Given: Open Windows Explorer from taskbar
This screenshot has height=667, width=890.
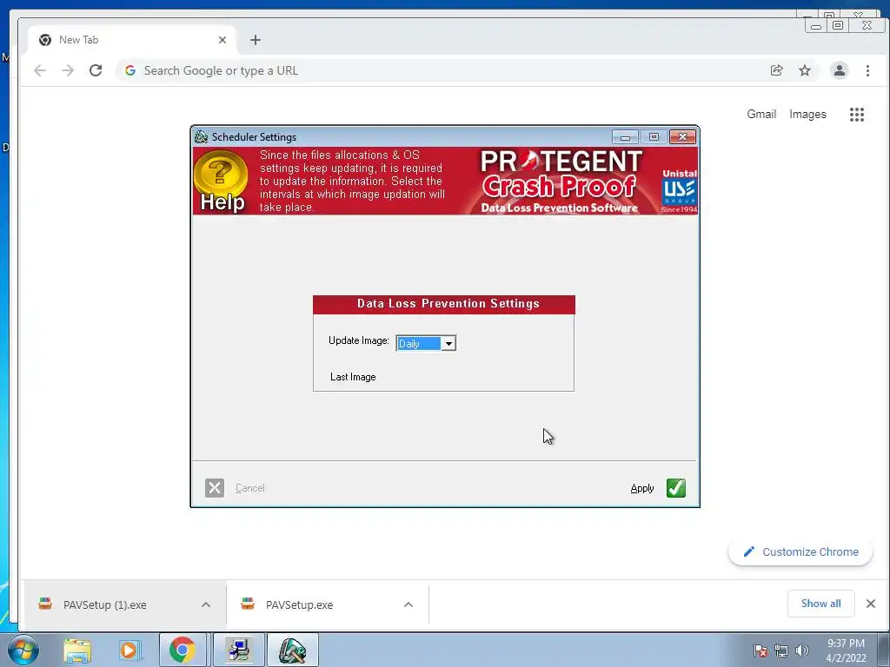Looking at the screenshot, I should click(x=77, y=650).
